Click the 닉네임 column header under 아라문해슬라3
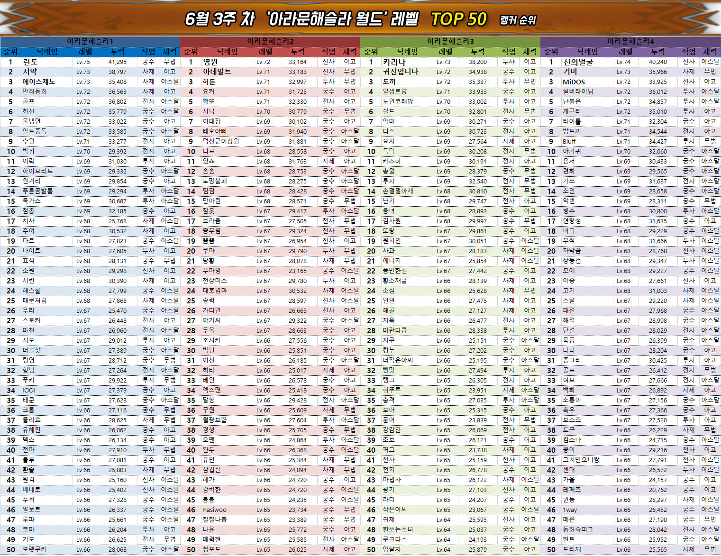721x556 pixels. 408,52
